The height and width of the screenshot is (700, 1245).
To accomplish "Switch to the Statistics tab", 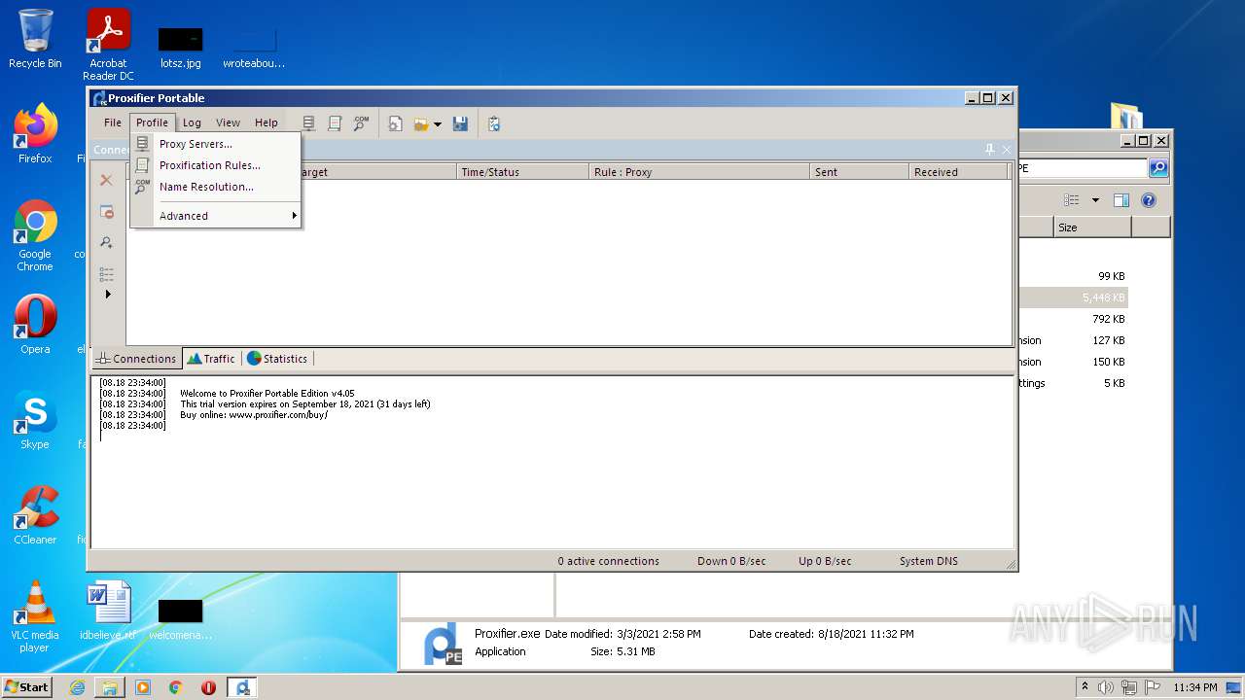I will click(277, 359).
